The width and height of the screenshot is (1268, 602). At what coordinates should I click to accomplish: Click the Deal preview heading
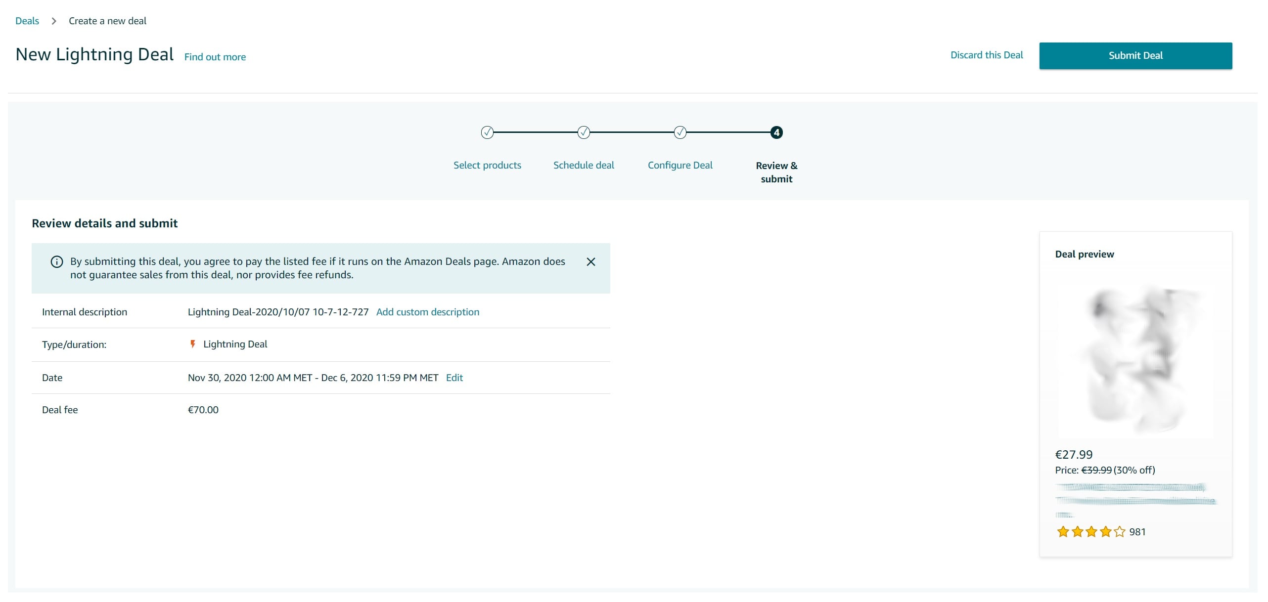click(1085, 254)
